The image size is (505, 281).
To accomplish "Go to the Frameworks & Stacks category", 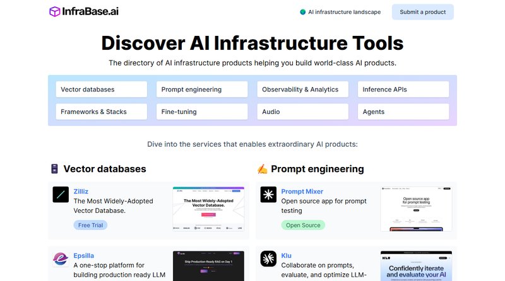I will click(x=101, y=112).
